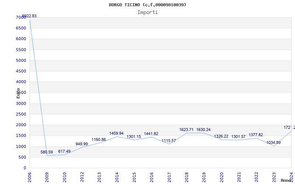Click the 2021 x-axis year label
Image resolution: width=295 pixels, height=184 pixels.
239,177
